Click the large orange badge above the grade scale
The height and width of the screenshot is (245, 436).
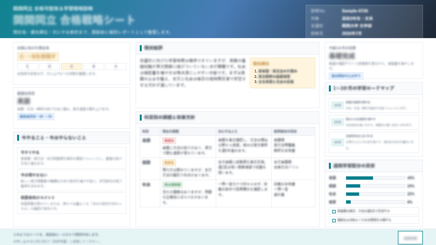click(38, 56)
